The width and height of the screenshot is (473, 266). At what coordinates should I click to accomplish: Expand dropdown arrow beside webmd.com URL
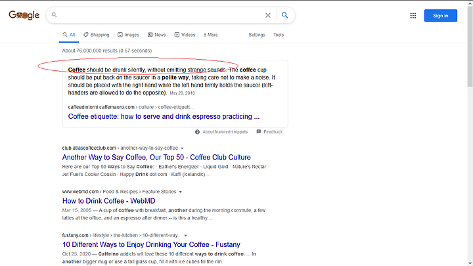point(181,192)
